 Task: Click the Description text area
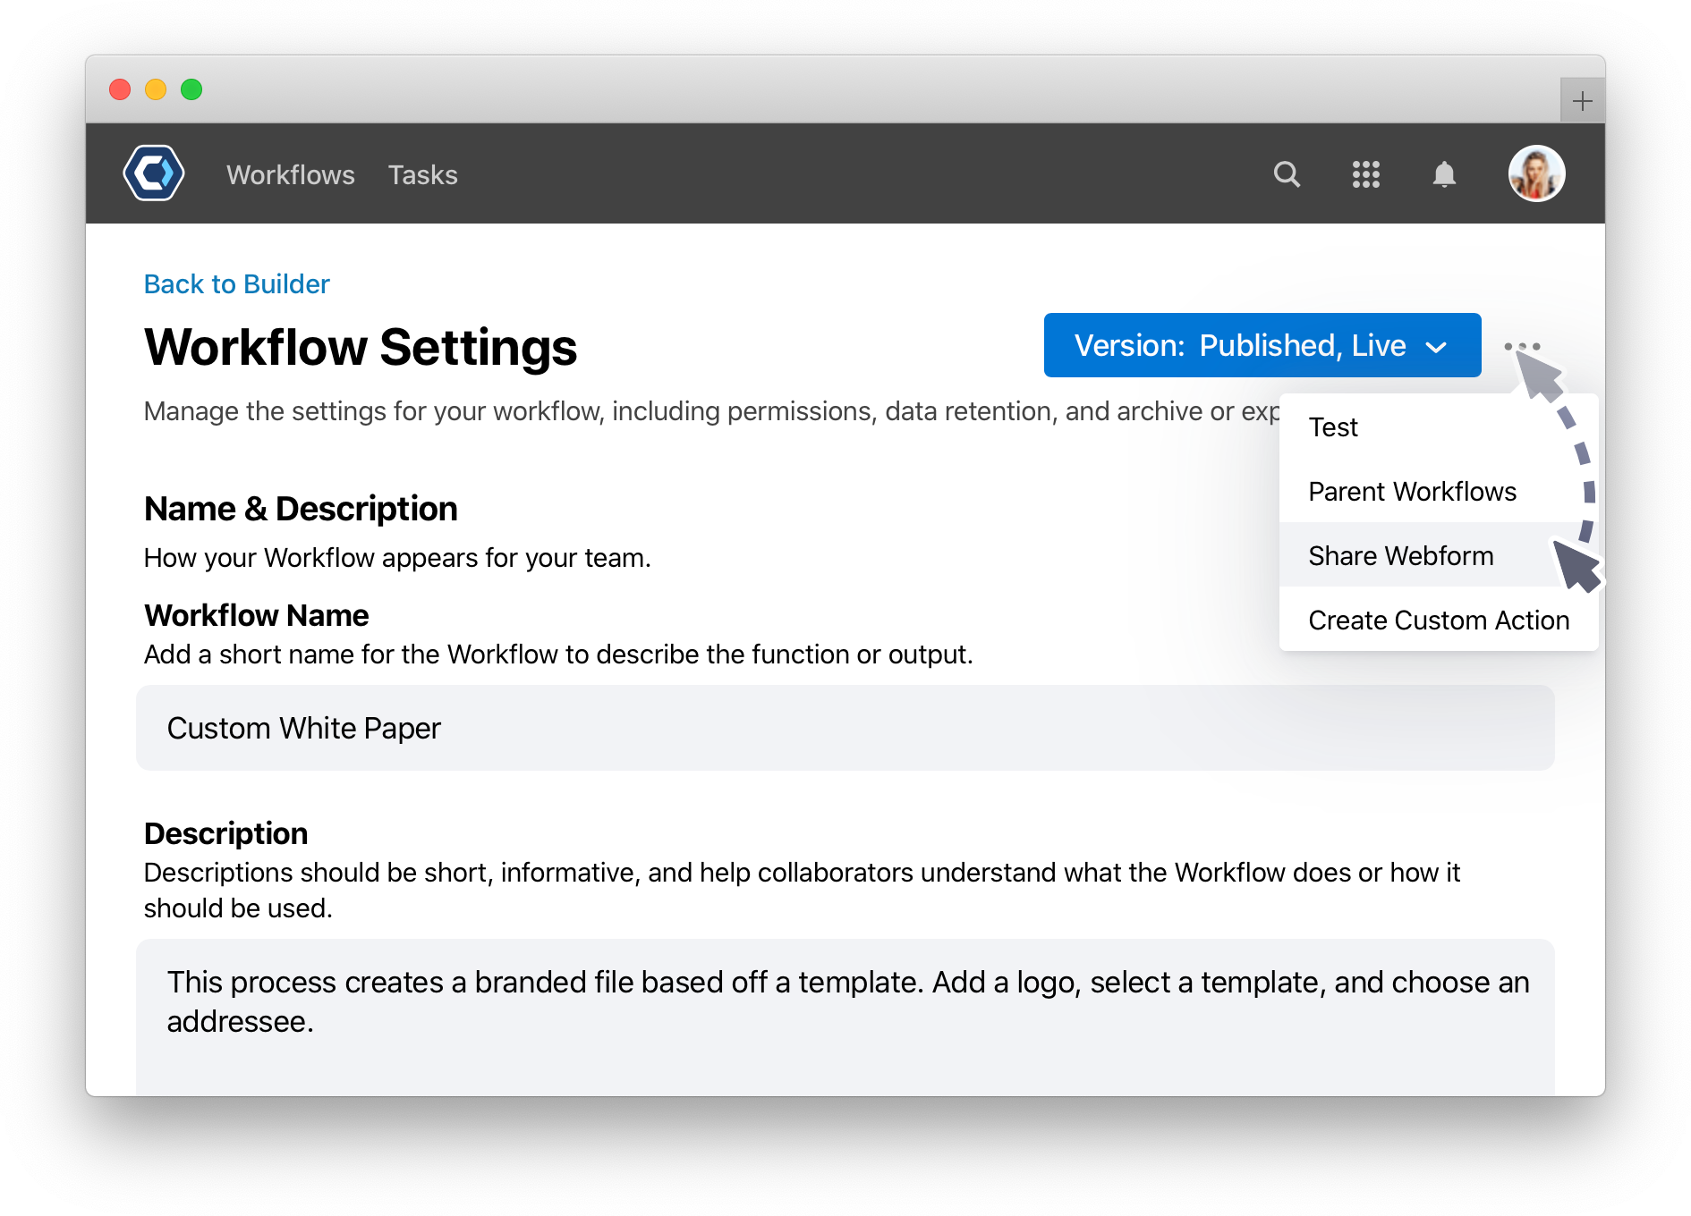click(845, 1018)
